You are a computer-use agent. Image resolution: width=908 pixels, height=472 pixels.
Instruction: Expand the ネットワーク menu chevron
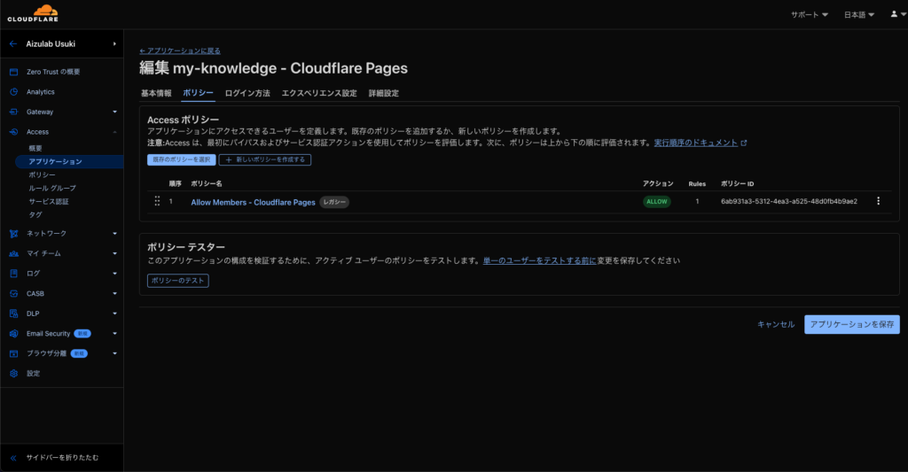pos(114,234)
